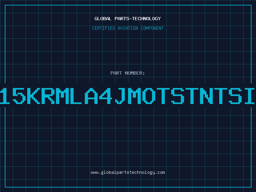Select the digit 5 in the part number
The image size is (256, 192).
(19, 96)
